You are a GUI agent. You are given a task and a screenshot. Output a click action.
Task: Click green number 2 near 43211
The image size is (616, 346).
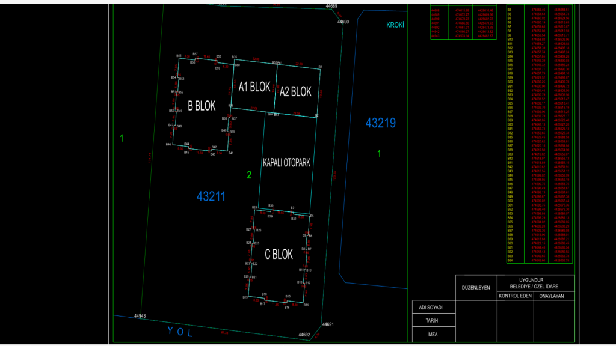(x=249, y=175)
